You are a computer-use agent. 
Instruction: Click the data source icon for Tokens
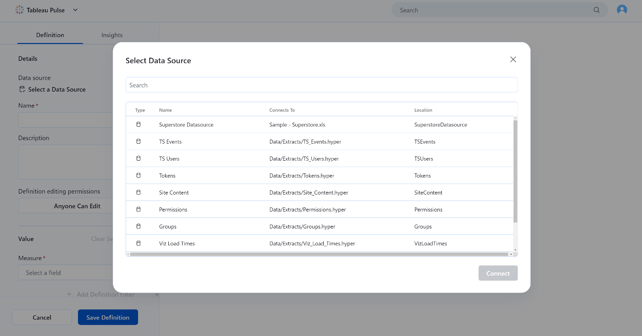138,175
